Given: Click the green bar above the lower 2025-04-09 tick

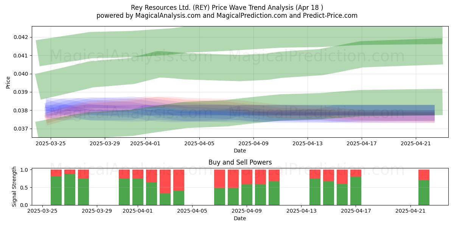Looking at the screenshot, I should pyautogui.click(x=247, y=195).
